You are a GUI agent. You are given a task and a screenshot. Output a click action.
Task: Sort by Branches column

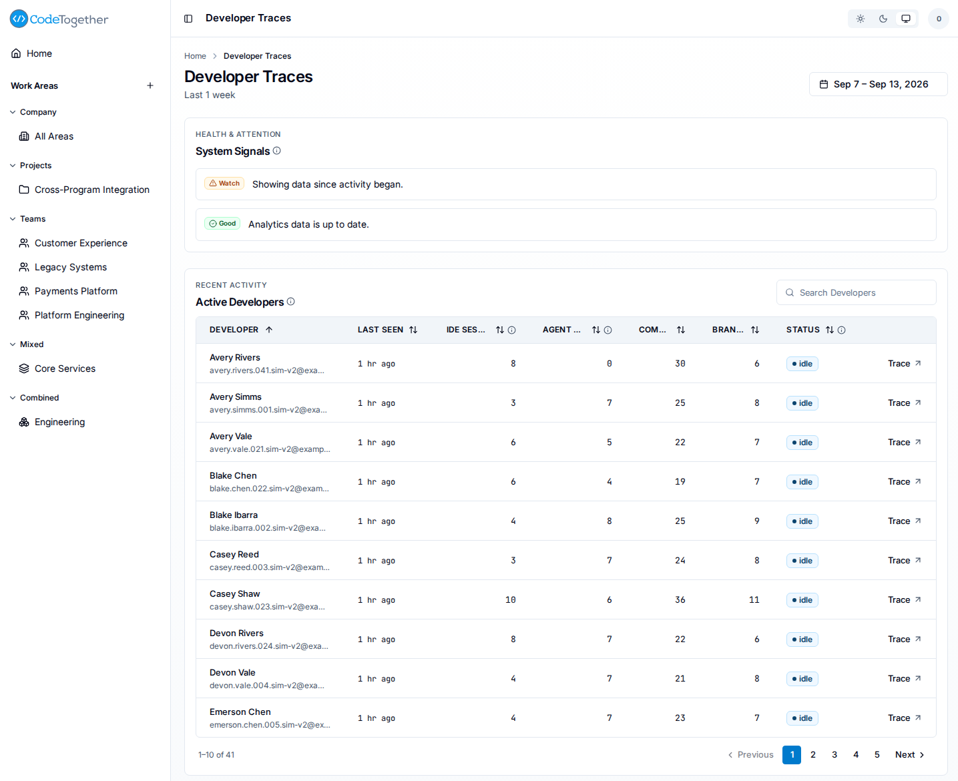coord(755,330)
